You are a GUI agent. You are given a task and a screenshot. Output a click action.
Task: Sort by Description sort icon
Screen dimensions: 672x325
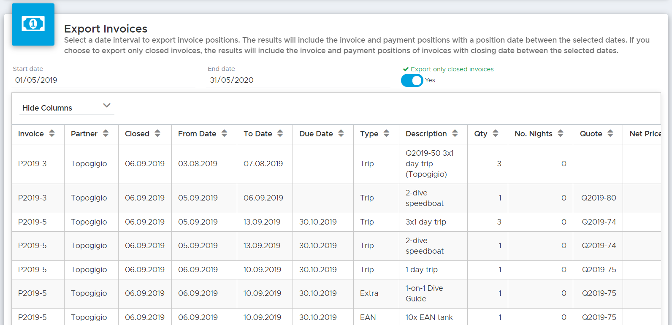(455, 133)
